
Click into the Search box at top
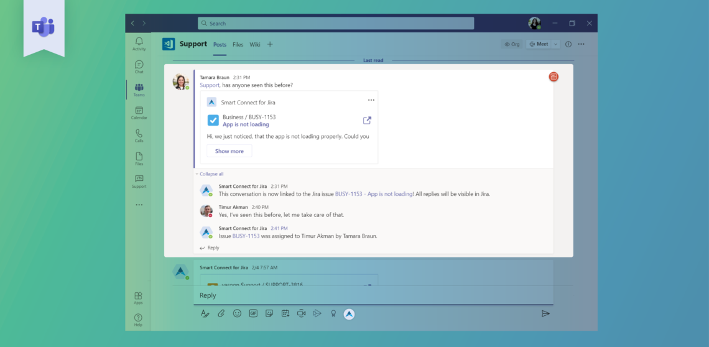[336, 24]
